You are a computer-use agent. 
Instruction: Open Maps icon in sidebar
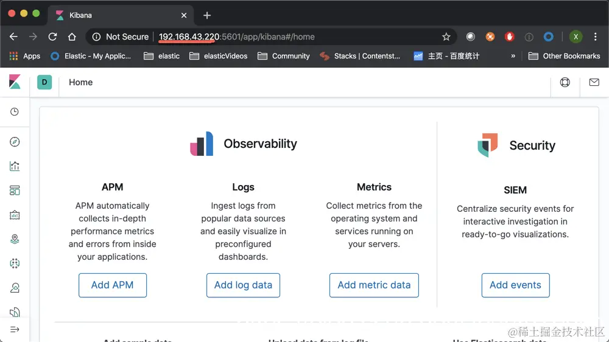[15, 239]
